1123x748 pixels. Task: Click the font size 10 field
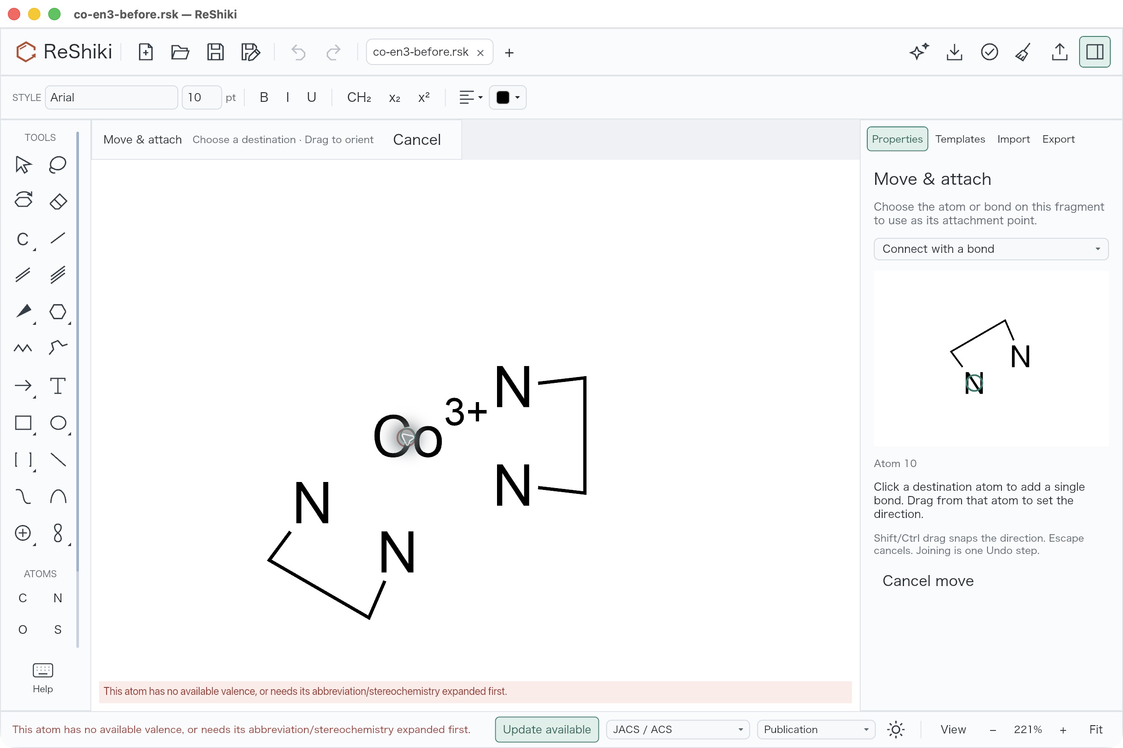[202, 97]
